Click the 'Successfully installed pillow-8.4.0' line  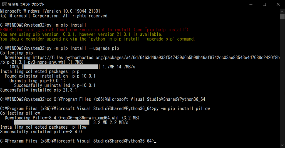tap(41, 132)
